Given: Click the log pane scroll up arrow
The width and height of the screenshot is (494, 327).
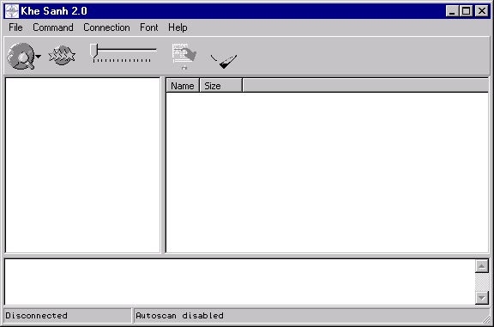Looking at the screenshot, I should point(482,266).
